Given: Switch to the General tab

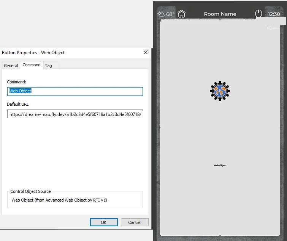Looking at the screenshot, I should 11,66.
